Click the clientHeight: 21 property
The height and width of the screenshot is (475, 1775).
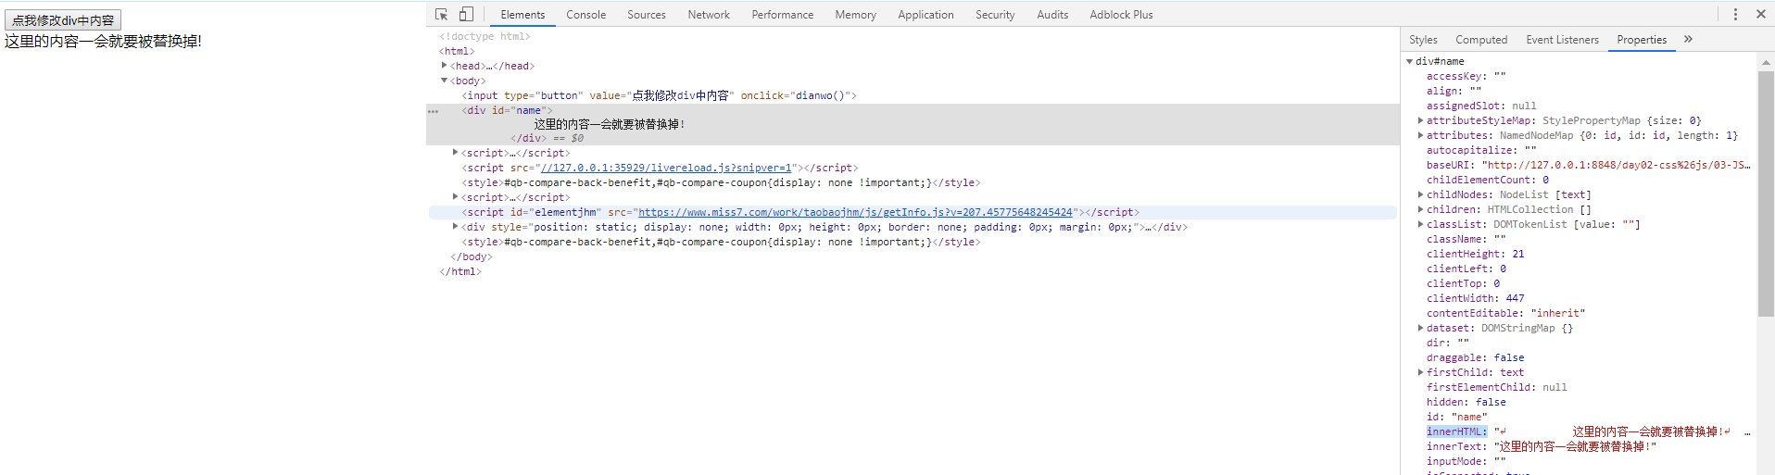coord(1475,254)
